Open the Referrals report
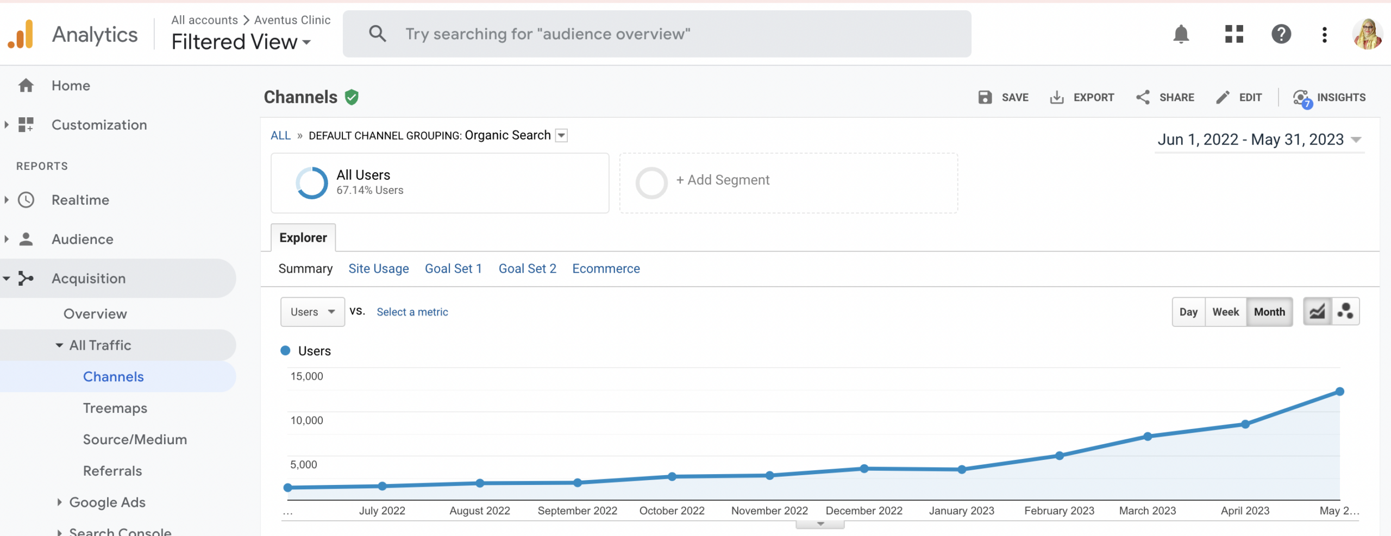This screenshot has width=1391, height=536. pyautogui.click(x=112, y=471)
